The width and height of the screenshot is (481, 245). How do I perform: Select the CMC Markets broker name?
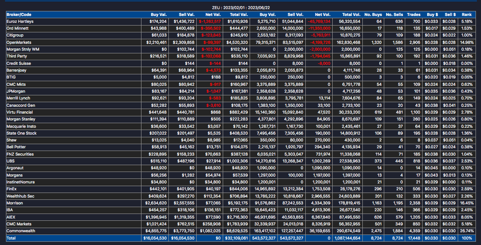coord(19,224)
